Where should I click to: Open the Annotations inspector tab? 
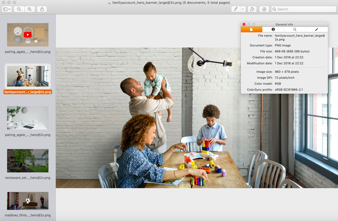(x=317, y=29)
